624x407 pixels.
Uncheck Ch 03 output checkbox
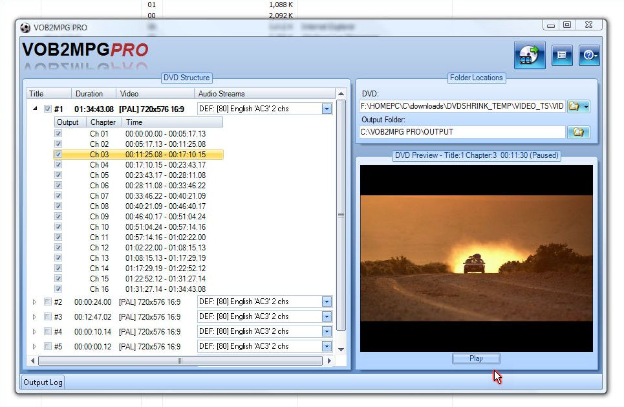point(58,154)
